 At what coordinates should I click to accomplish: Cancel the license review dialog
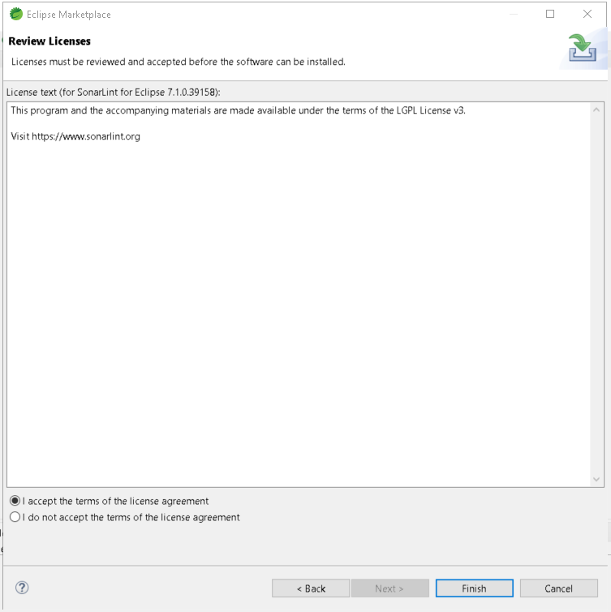[x=558, y=588]
